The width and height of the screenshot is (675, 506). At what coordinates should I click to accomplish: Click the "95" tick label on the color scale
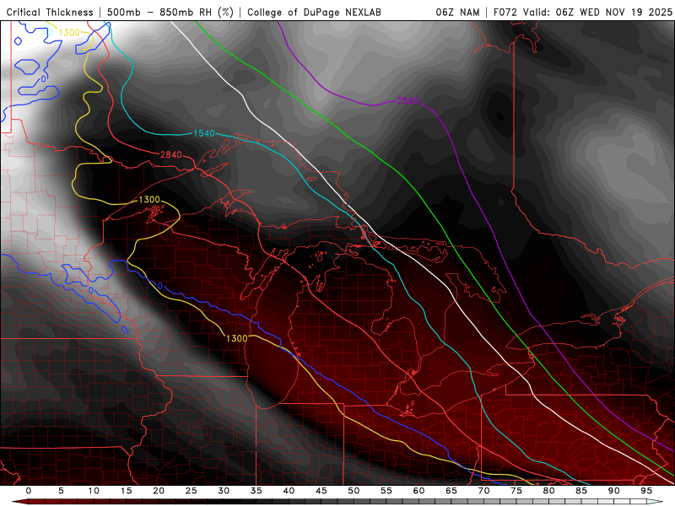(x=646, y=491)
